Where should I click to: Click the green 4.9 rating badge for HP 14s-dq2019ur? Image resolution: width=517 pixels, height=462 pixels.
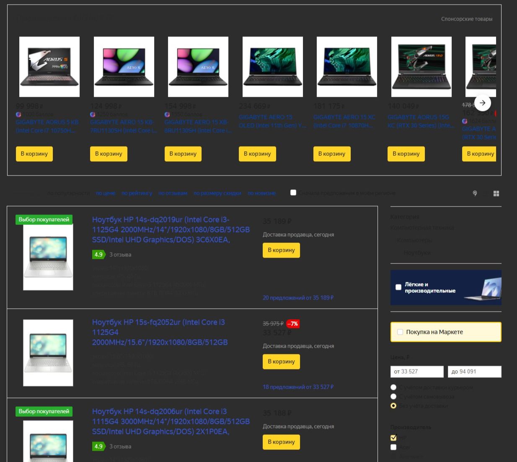coord(98,254)
